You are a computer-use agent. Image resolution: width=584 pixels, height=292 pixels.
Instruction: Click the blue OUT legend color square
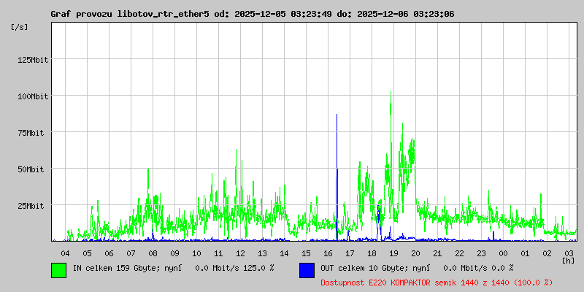(x=307, y=269)
